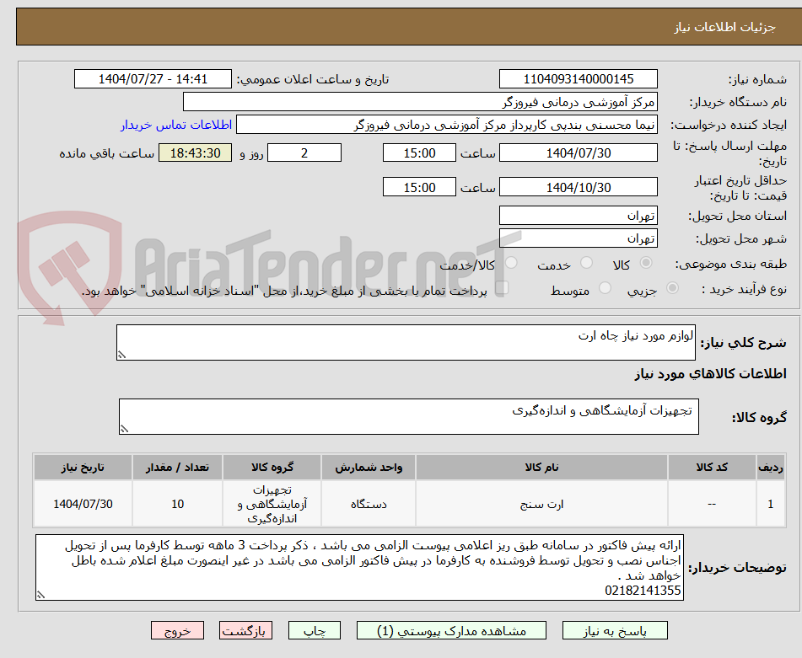Select the کالا/خدمت radio button
Screen dimensions: 802x658
[x=511, y=263]
